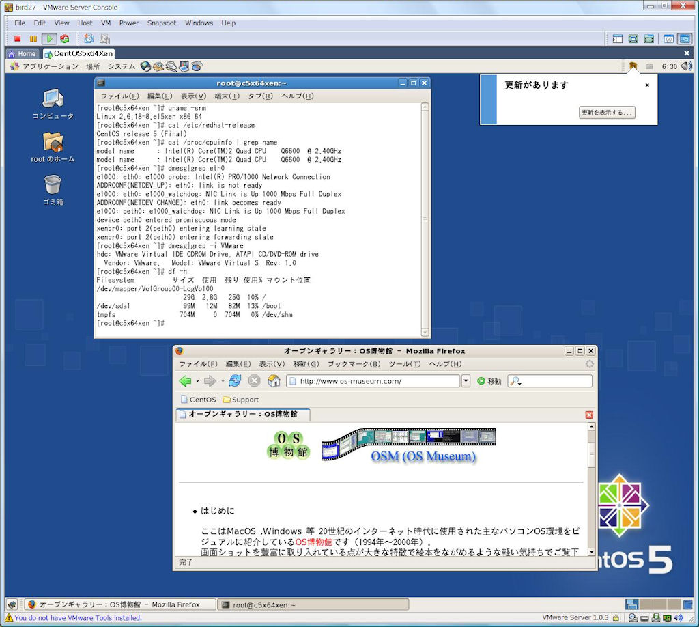
Task: Close the Firefox tab with red X
Action: point(589,415)
